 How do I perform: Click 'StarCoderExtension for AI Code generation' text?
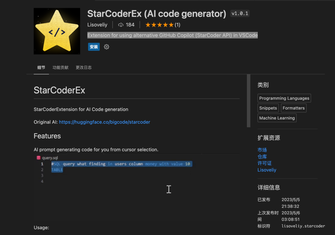pyautogui.click(x=81, y=109)
